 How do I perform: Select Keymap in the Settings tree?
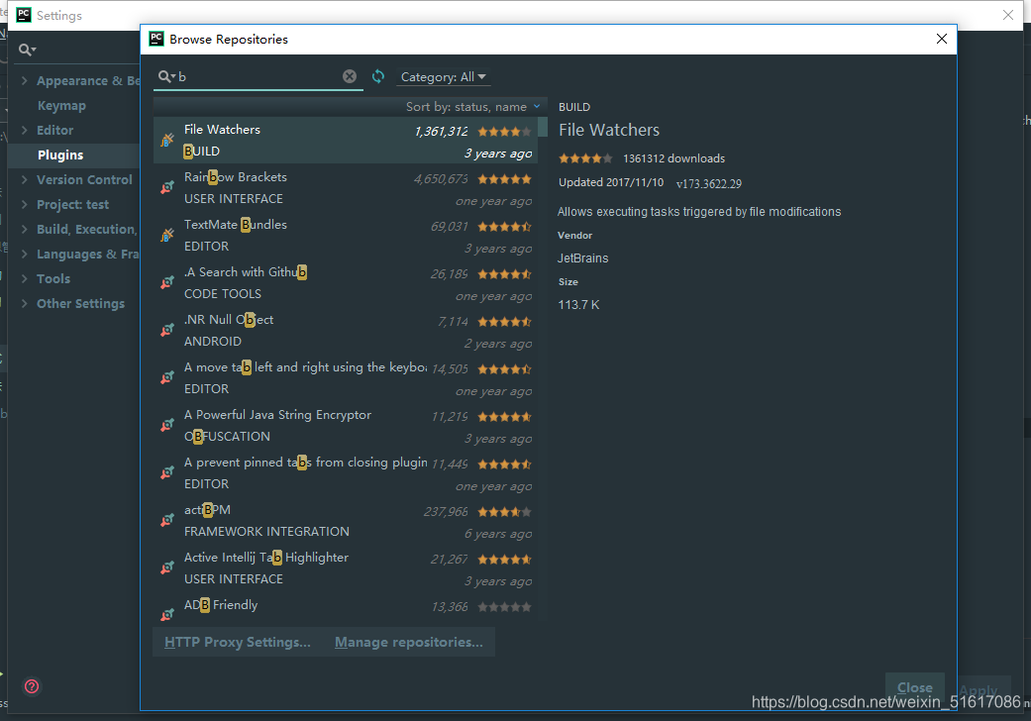61,106
